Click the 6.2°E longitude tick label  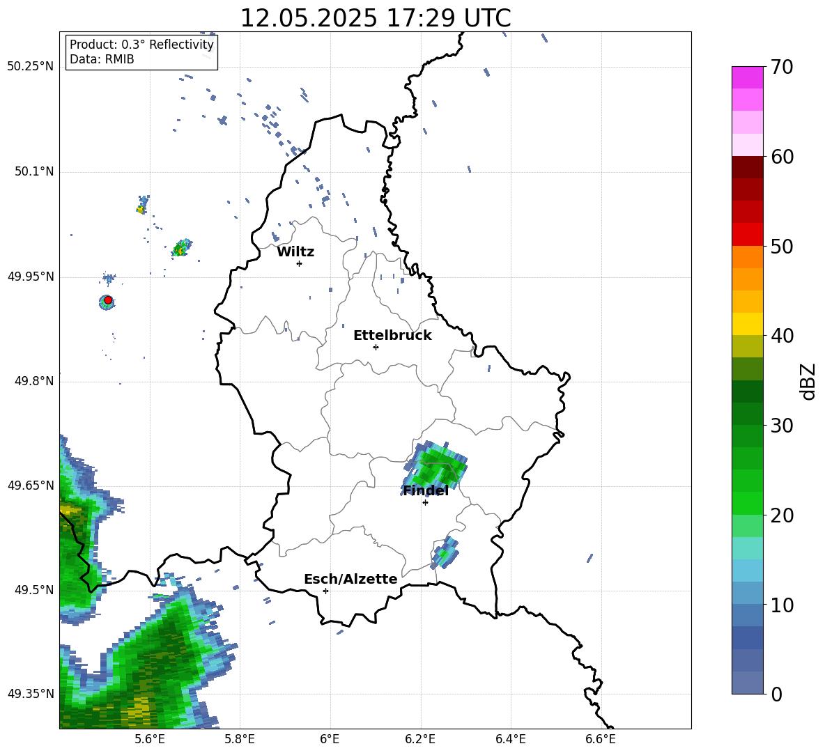(420, 739)
